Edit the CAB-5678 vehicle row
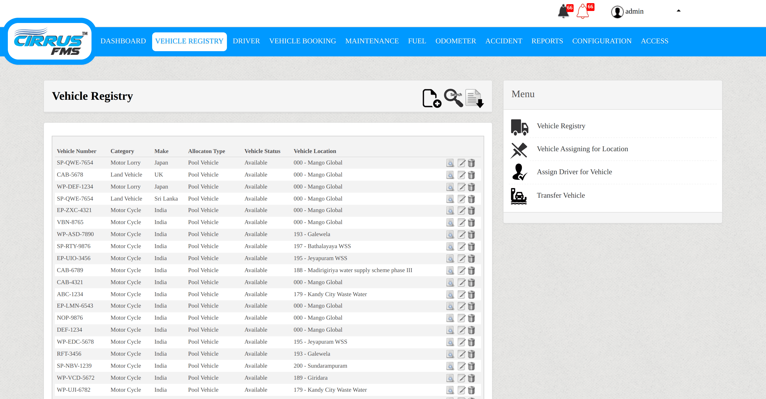The width and height of the screenshot is (766, 399). [x=461, y=175]
